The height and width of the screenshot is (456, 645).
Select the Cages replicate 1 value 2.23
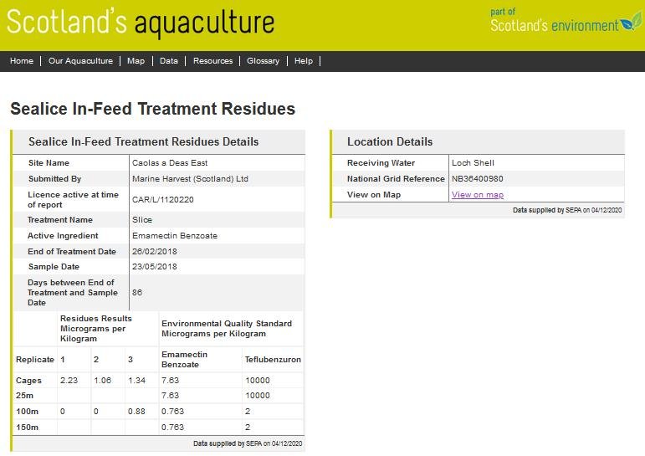point(69,380)
